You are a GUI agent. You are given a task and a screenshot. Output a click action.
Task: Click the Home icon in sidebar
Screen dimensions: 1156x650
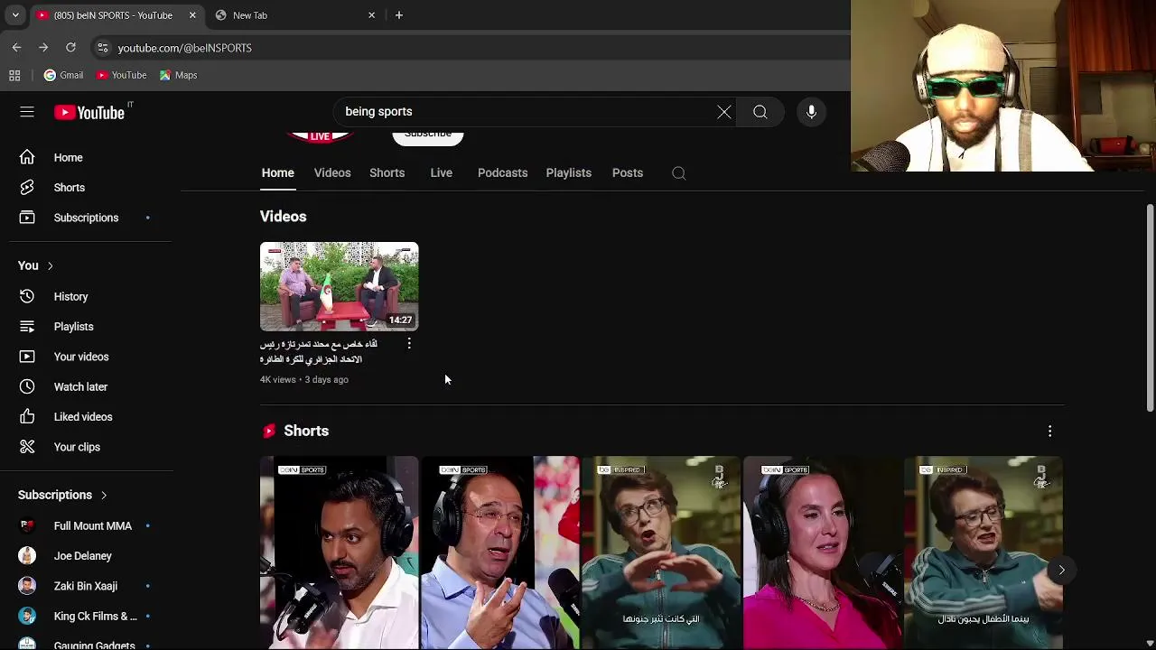pos(27,157)
